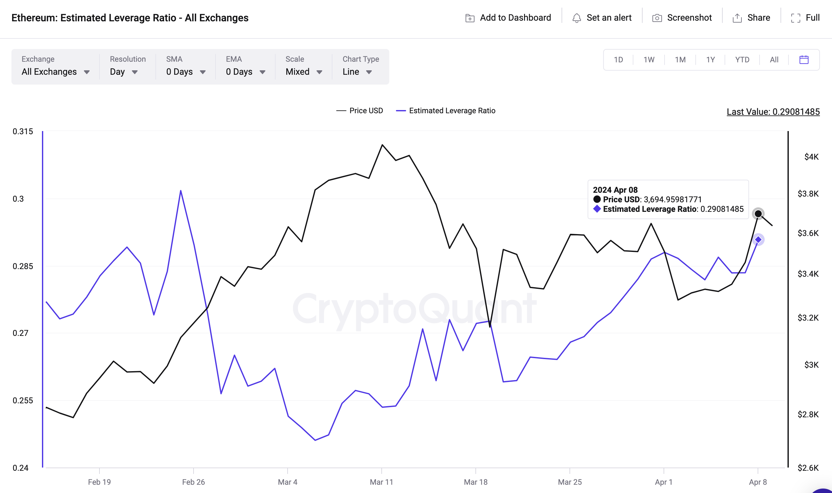Click the Estimated Leverage Ratio diamond marker
Viewport: 832px width, 493px height.
pyautogui.click(x=758, y=239)
